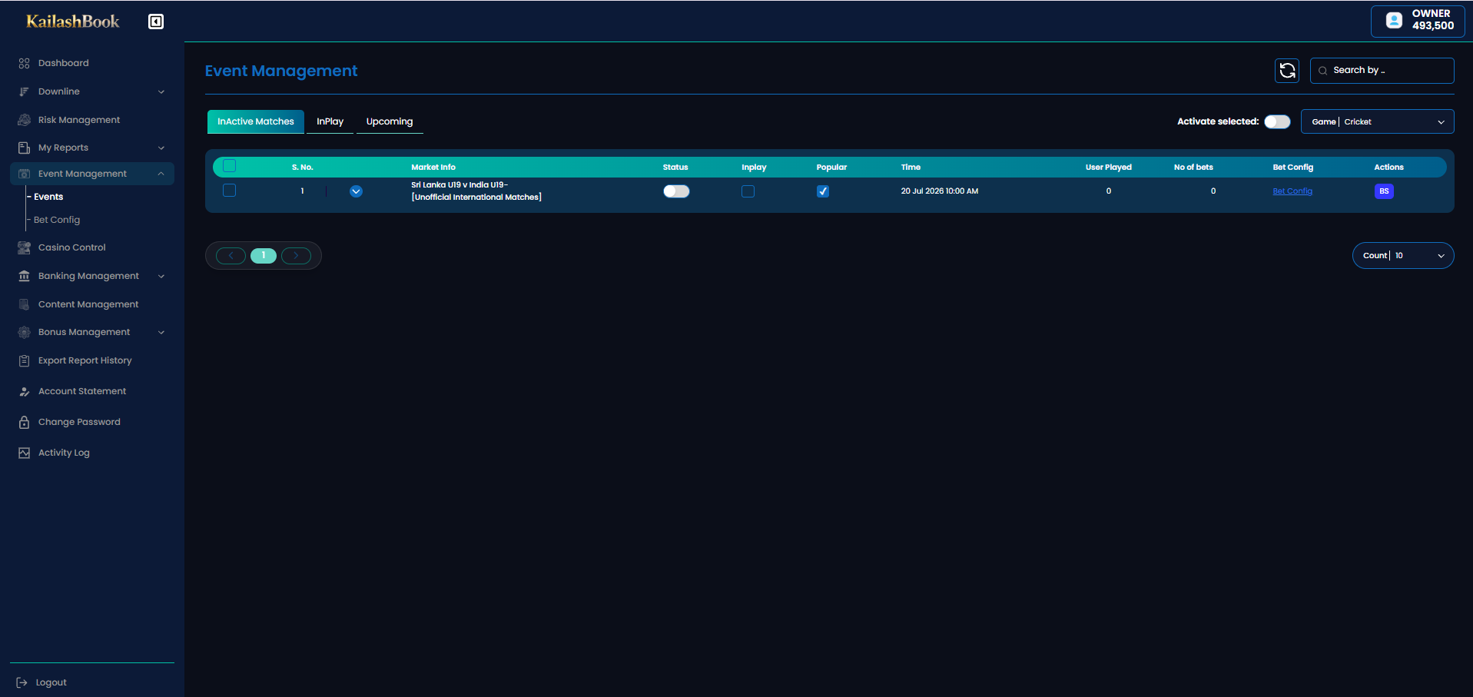
Task: Select page 1 pagination button
Action: point(264,256)
